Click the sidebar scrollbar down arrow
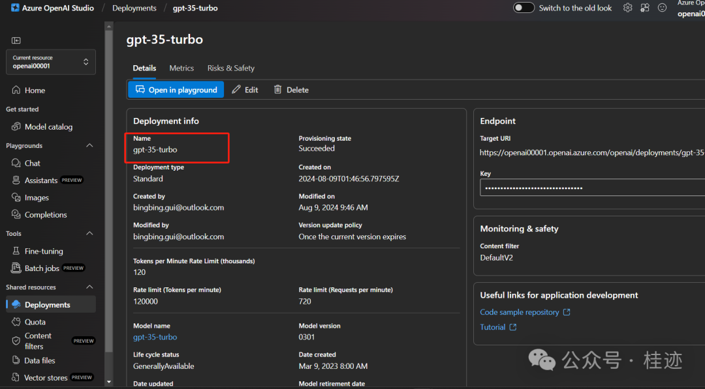This screenshot has width=705, height=389. 109,382
